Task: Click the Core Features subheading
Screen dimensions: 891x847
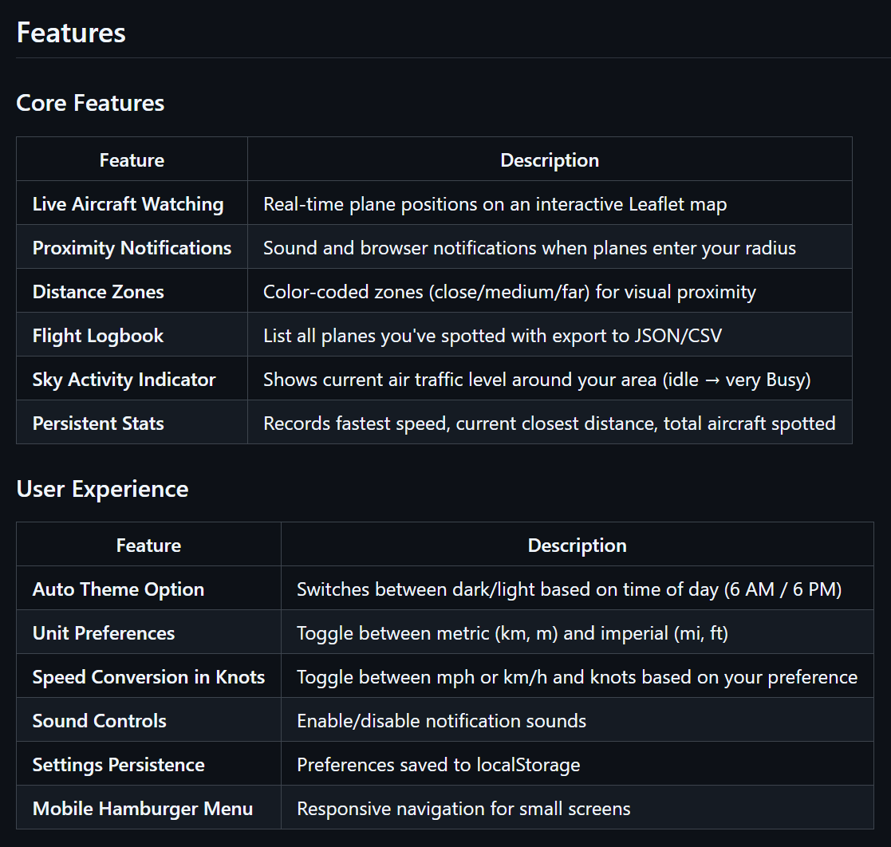Action: [90, 103]
